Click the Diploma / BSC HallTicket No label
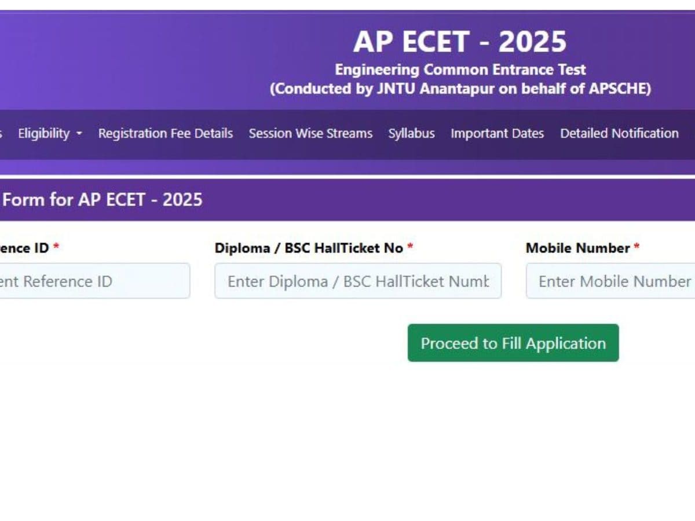This screenshot has width=695, height=521. click(x=308, y=248)
